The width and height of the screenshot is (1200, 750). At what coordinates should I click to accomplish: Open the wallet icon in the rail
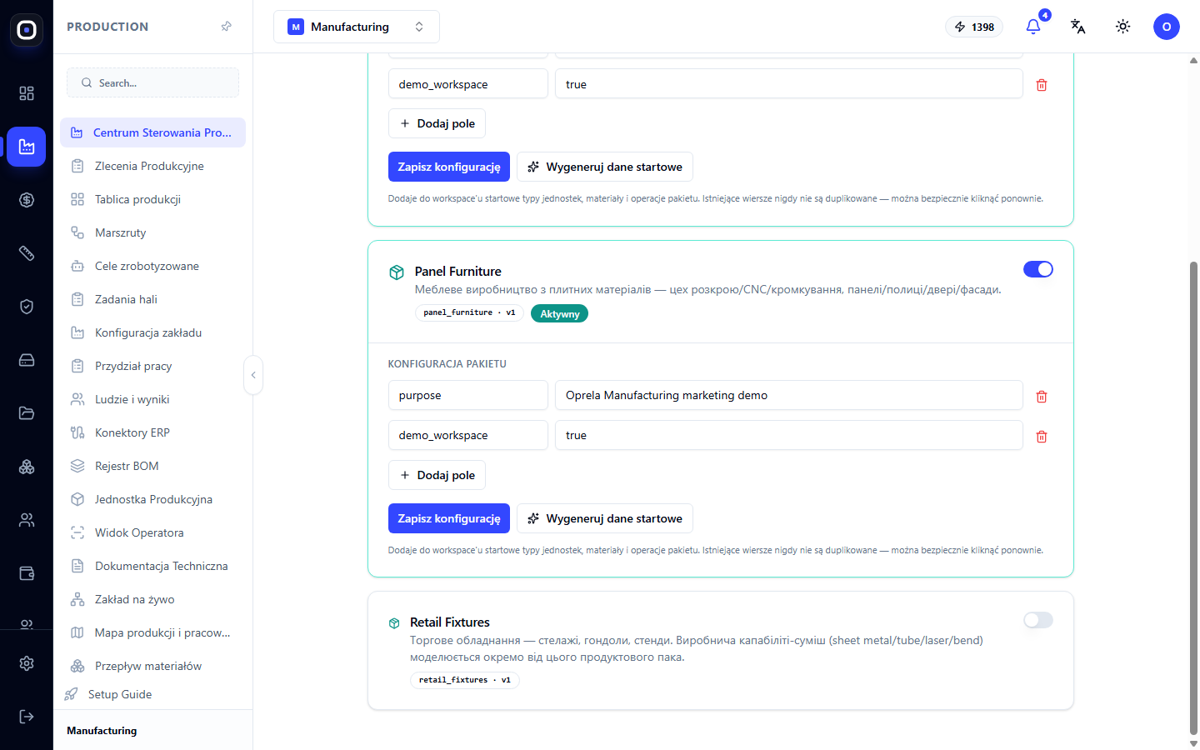tap(27, 573)
